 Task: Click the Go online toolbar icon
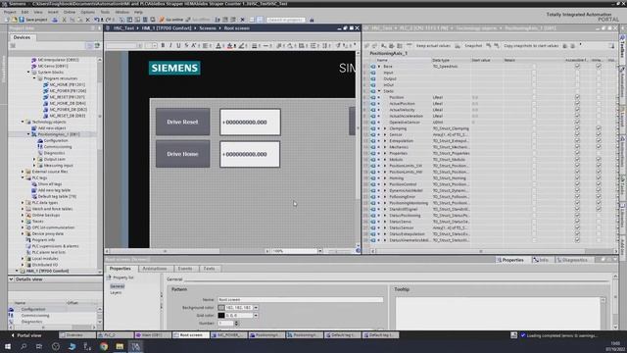click(x=171, y=20)
